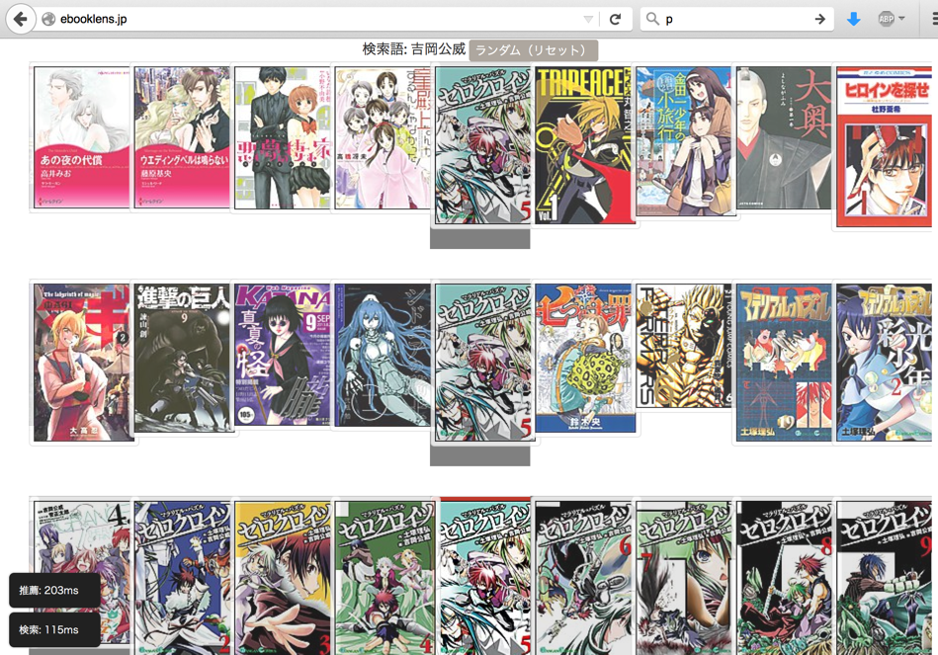Click the 検索: 115ms timing badge
The height and width of the screenshot is (655, 938).
tap(54, 630)
